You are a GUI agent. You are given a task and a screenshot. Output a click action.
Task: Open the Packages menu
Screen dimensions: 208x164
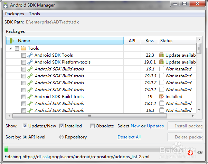[15, 14]
